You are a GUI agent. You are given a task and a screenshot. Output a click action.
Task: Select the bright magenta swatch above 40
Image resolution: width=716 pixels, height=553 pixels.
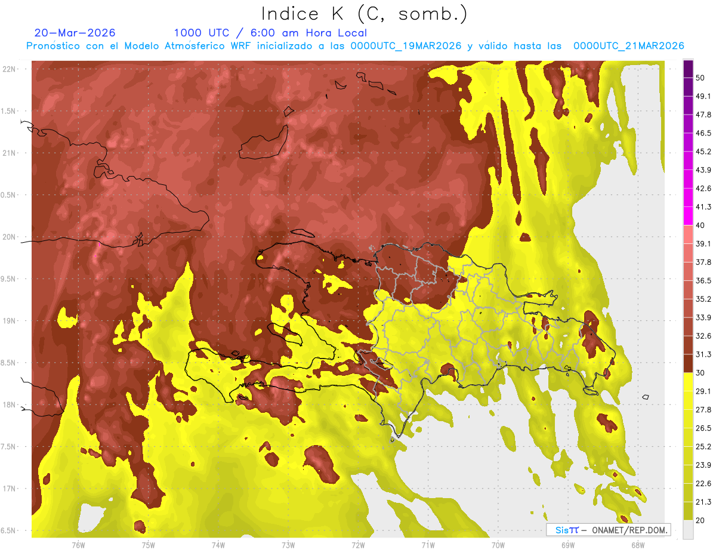(688, 216)
